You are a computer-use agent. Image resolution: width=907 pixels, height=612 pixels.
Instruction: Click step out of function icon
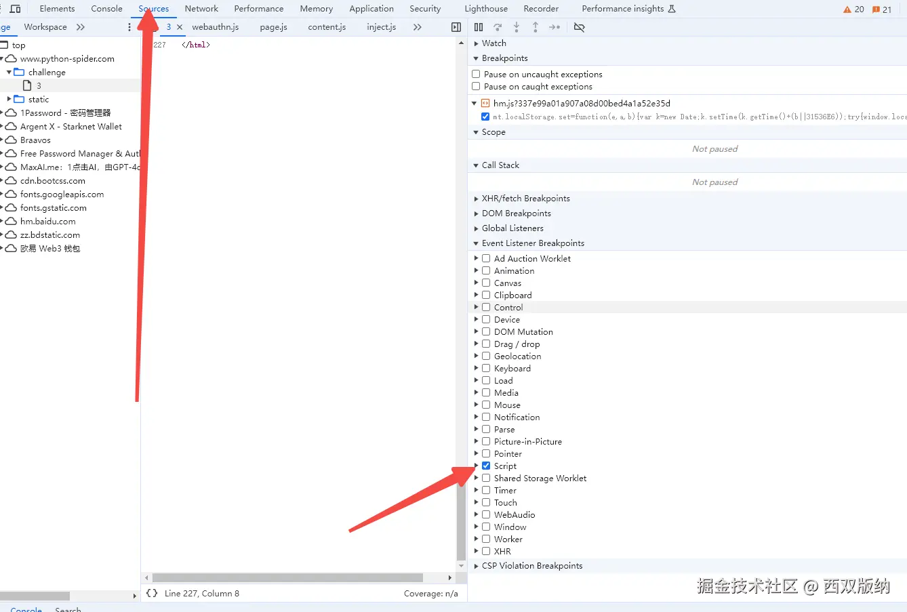[x=536, y=27]
